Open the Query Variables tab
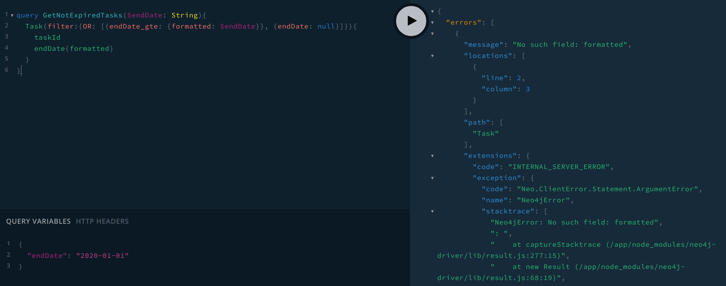Screen dimensions: 726x286 [x=38, y=221]
